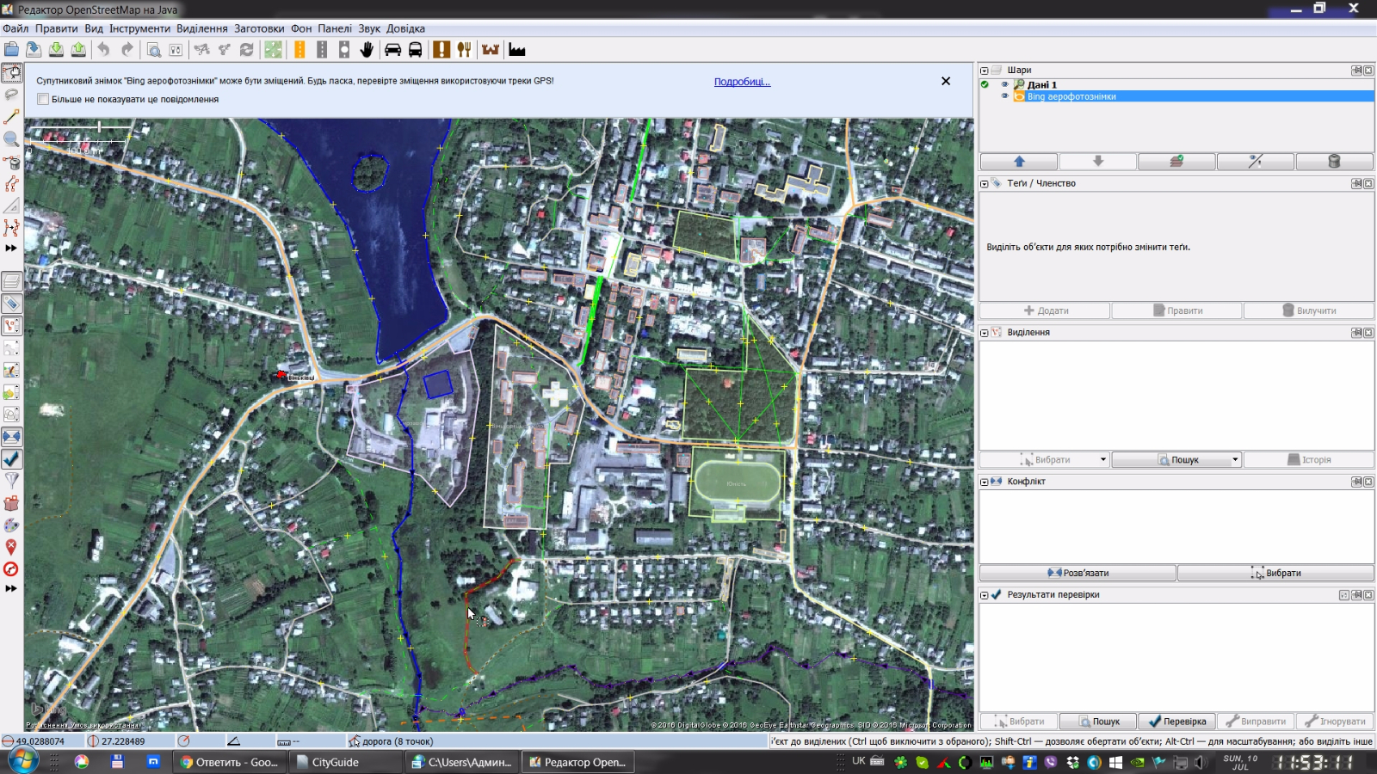Open the Інструменти menu
This screenshot has width=1377, height=774.
point(139,28)
